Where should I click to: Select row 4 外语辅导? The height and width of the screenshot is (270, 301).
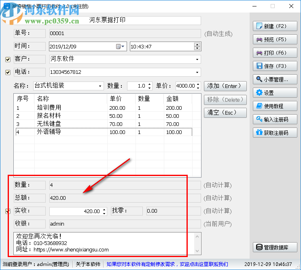[x=104, y=132]
